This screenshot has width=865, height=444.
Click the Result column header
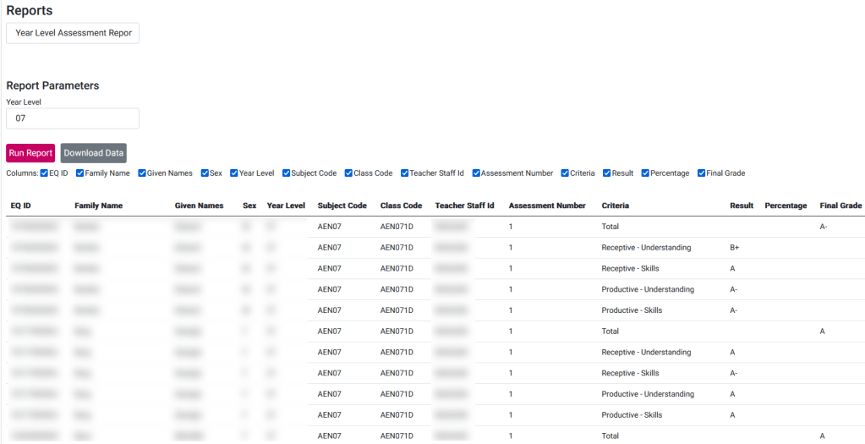click(x=742, y=206)
